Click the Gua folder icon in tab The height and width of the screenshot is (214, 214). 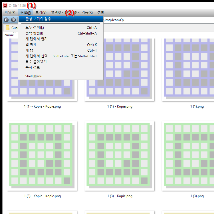tap(7, 28)
